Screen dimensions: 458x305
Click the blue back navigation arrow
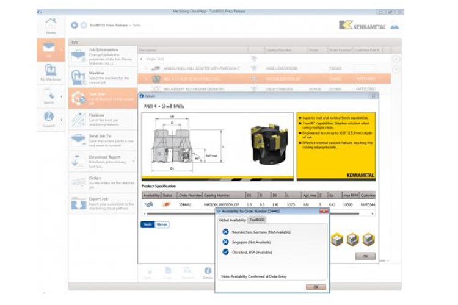click(x=75, y=26)
